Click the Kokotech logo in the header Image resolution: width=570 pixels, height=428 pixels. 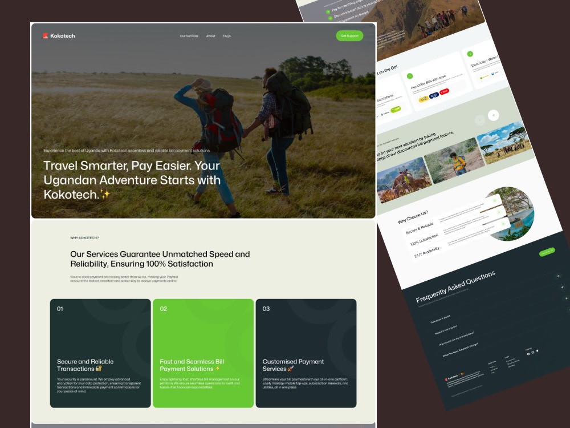click(x=59, y=35)
